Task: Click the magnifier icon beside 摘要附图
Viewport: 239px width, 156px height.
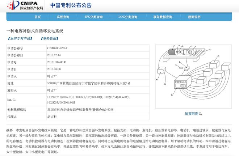Action: point(201,114)
